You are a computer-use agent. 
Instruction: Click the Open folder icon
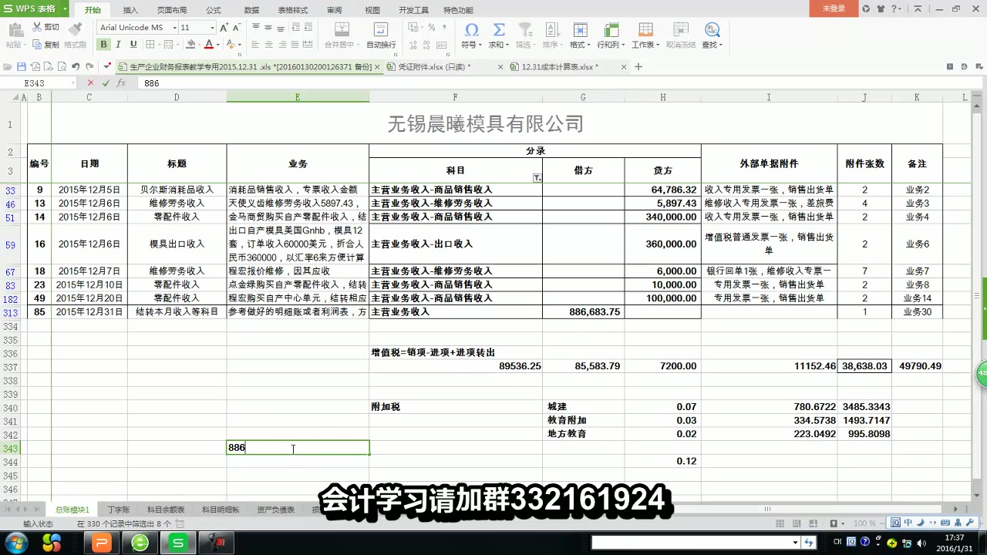click(x=8, y=67)
